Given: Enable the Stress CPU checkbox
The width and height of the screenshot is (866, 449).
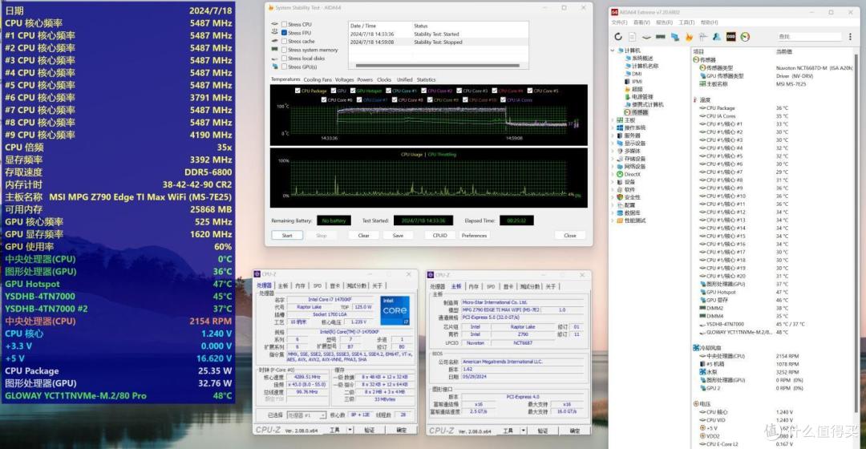Looking at the screenshot, I should [x=284, y=24].
